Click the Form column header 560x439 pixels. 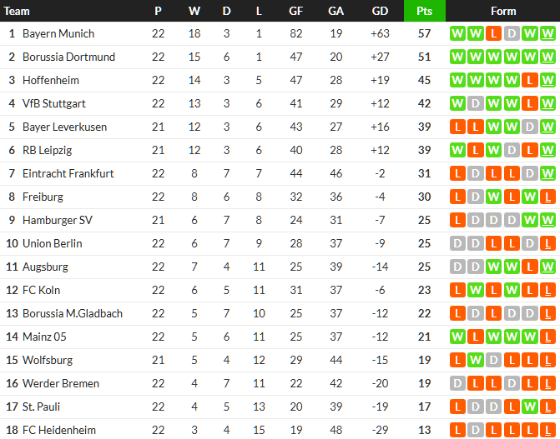[503, 11]
